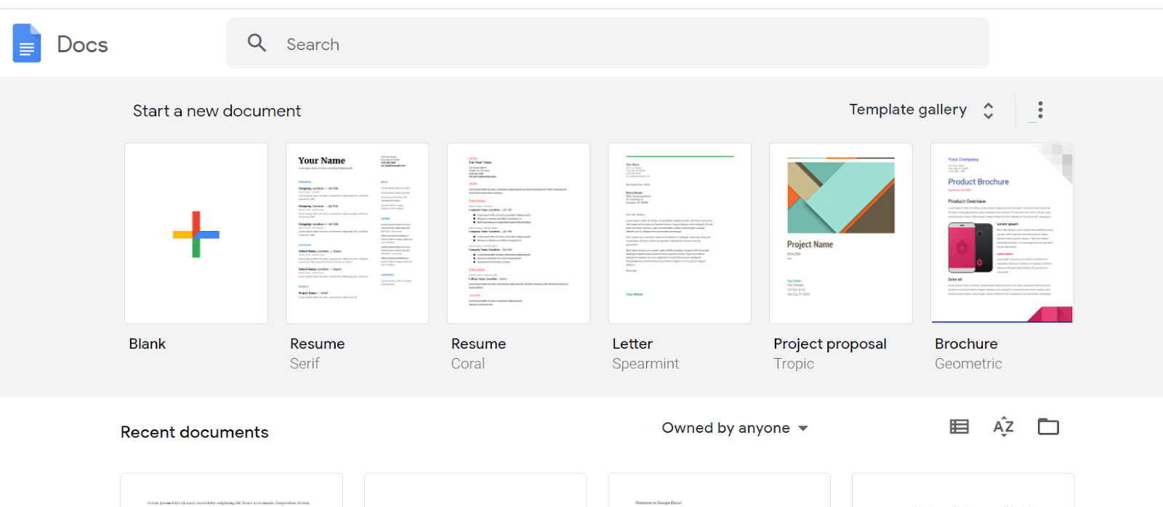Image resolution: width=1163 pixels, height=507 pixels.
Task: Open the three-dot overflow menu
Action: 1039,110
